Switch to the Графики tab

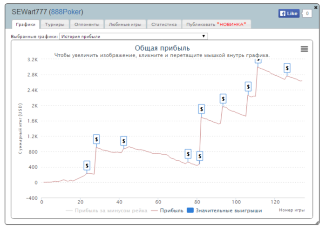tap(26, 25)
